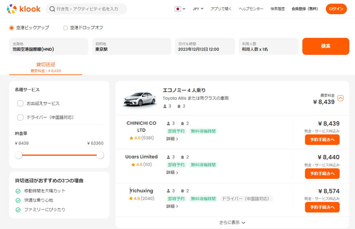The height and width of the screenshot is (229, 355).
Task: Click passenger icon in CHINICHI row
Action: pos(168,124)
